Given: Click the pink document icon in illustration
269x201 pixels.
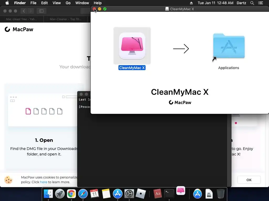Looking at the screenshot, I should 28,111.
